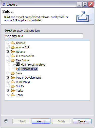The width and height of the screenshot is (95, 128).
Task: Expand the General tree node
Action: click(8, 43)
